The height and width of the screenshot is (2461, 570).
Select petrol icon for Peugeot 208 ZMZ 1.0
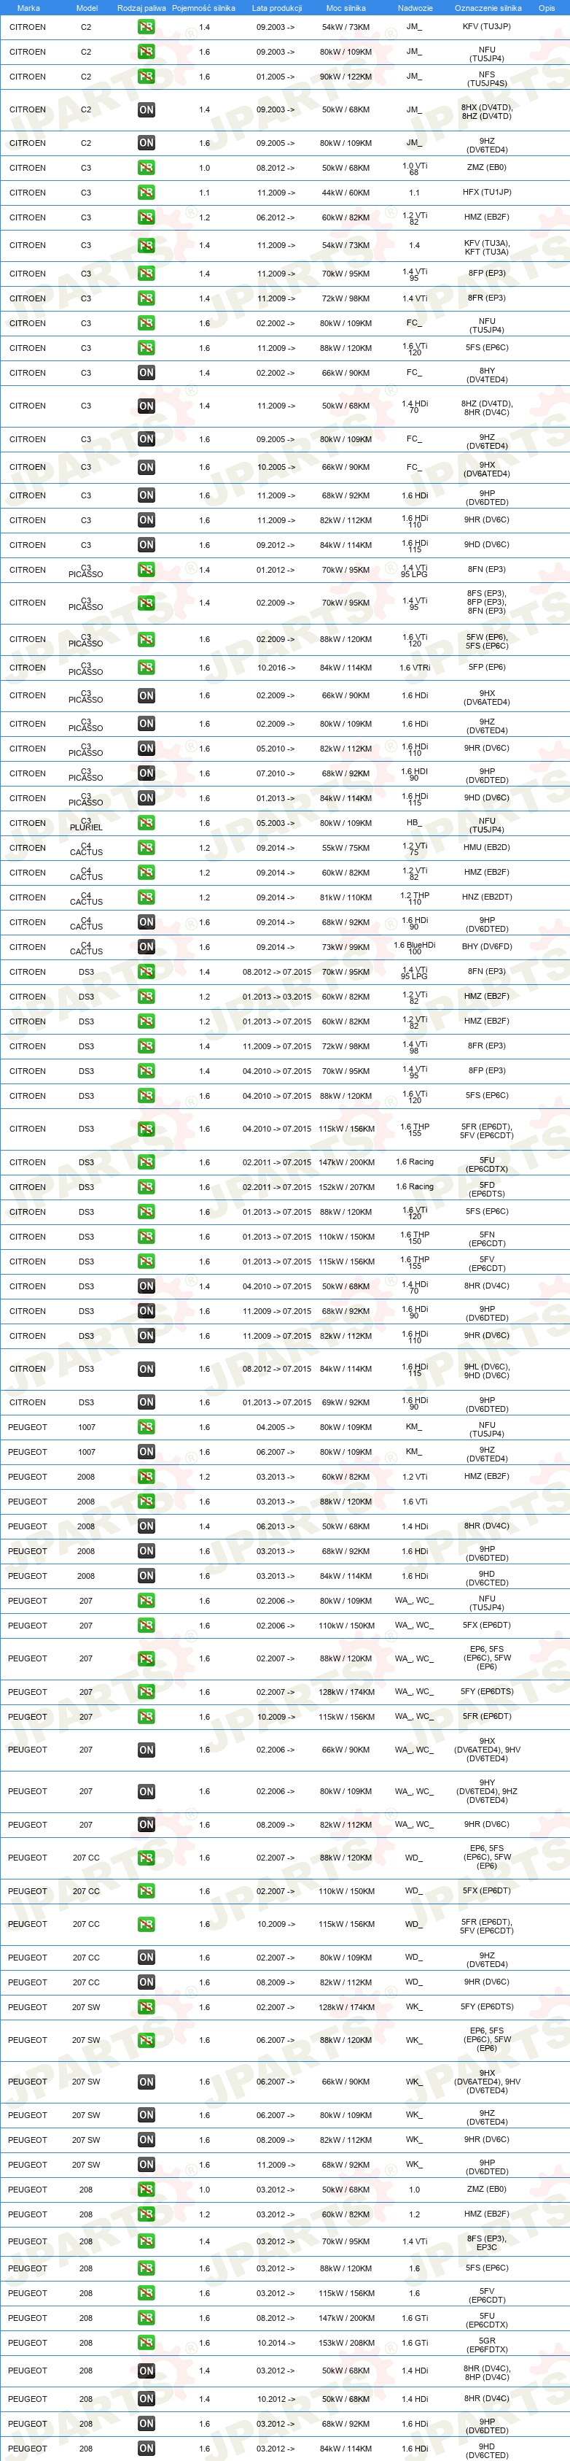146,2190
